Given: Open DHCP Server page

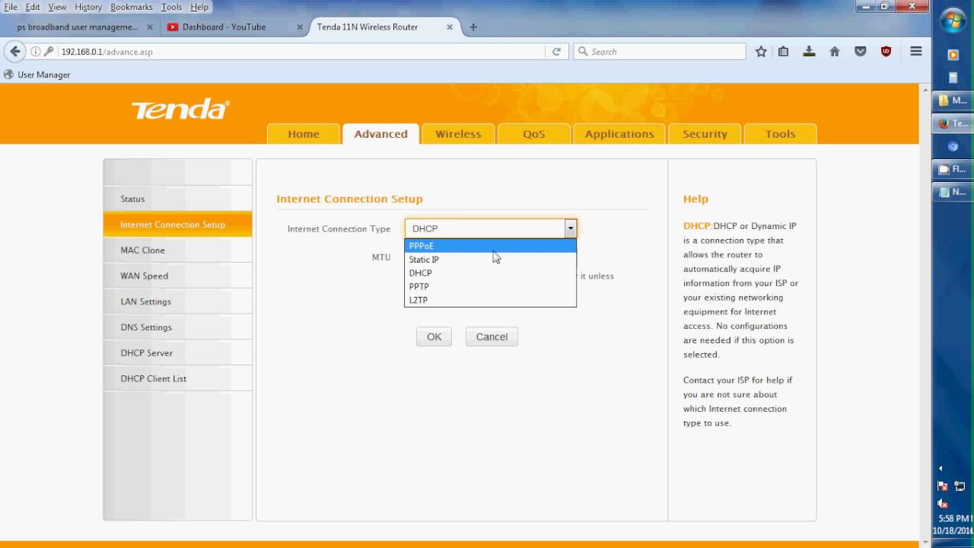Looking at the screenshot, I should pos(177,353).
